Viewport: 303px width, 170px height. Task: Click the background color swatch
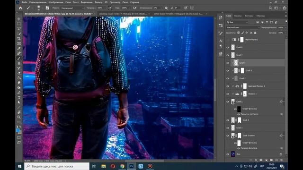click(20, 132)
